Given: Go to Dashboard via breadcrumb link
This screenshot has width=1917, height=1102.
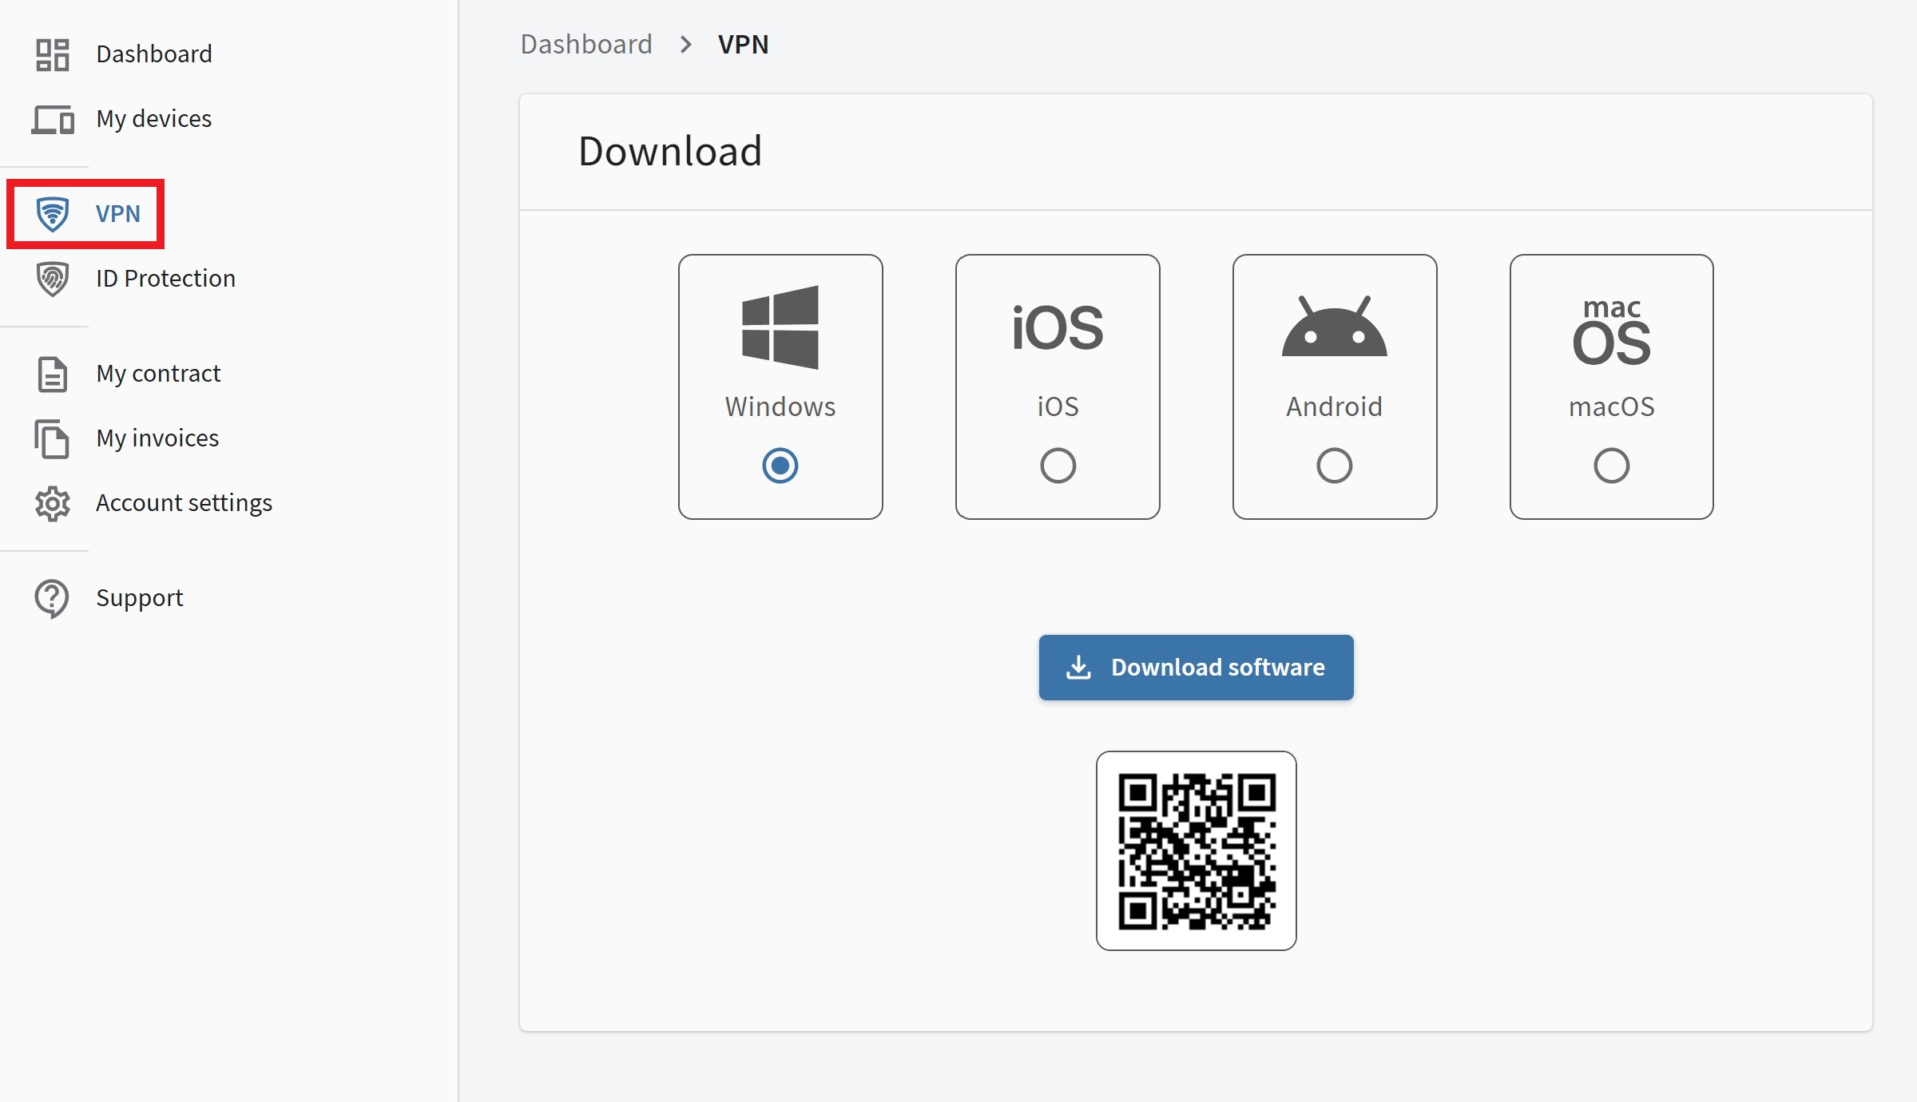Looking at the screenshot, I should point(586,45).
